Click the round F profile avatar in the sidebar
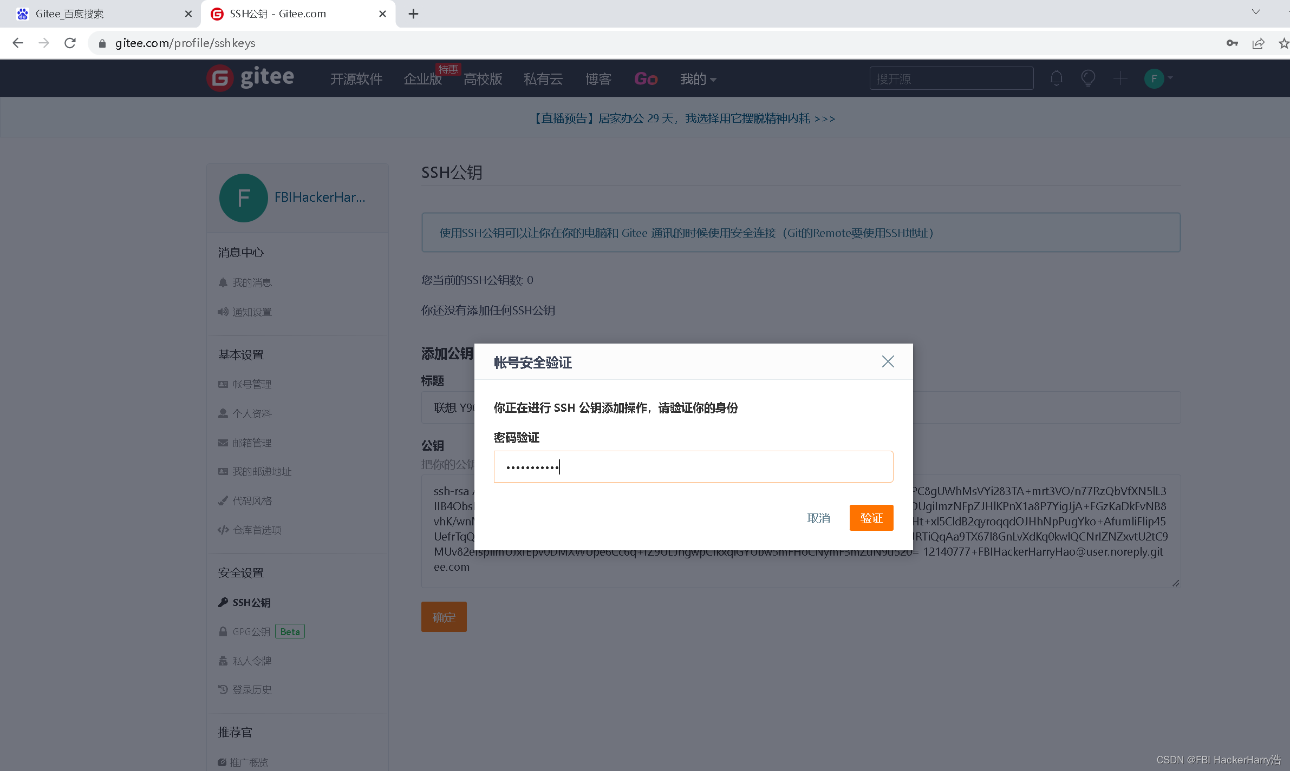Image resolution: width=1290 pixels, height=771 pixels. pyautogui.click(x=243, y=197)
